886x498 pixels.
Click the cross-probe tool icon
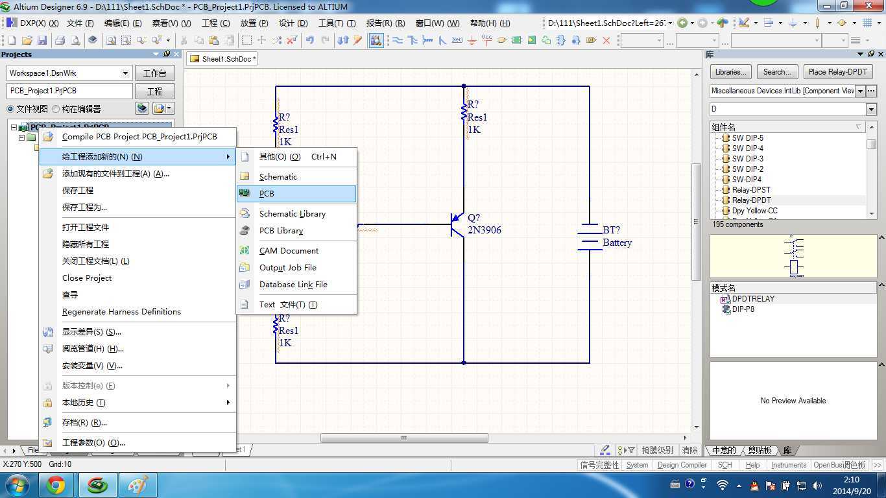[x=357, y=40]
